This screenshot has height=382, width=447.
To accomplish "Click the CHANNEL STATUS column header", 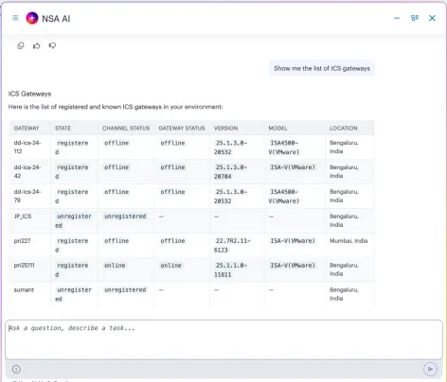I will pos(126,129).
